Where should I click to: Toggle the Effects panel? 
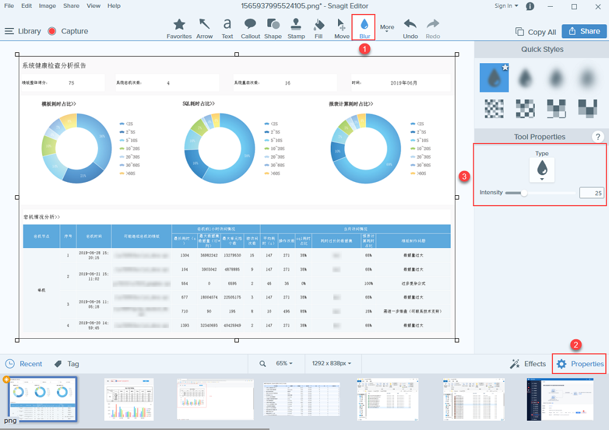click(528, 364)
